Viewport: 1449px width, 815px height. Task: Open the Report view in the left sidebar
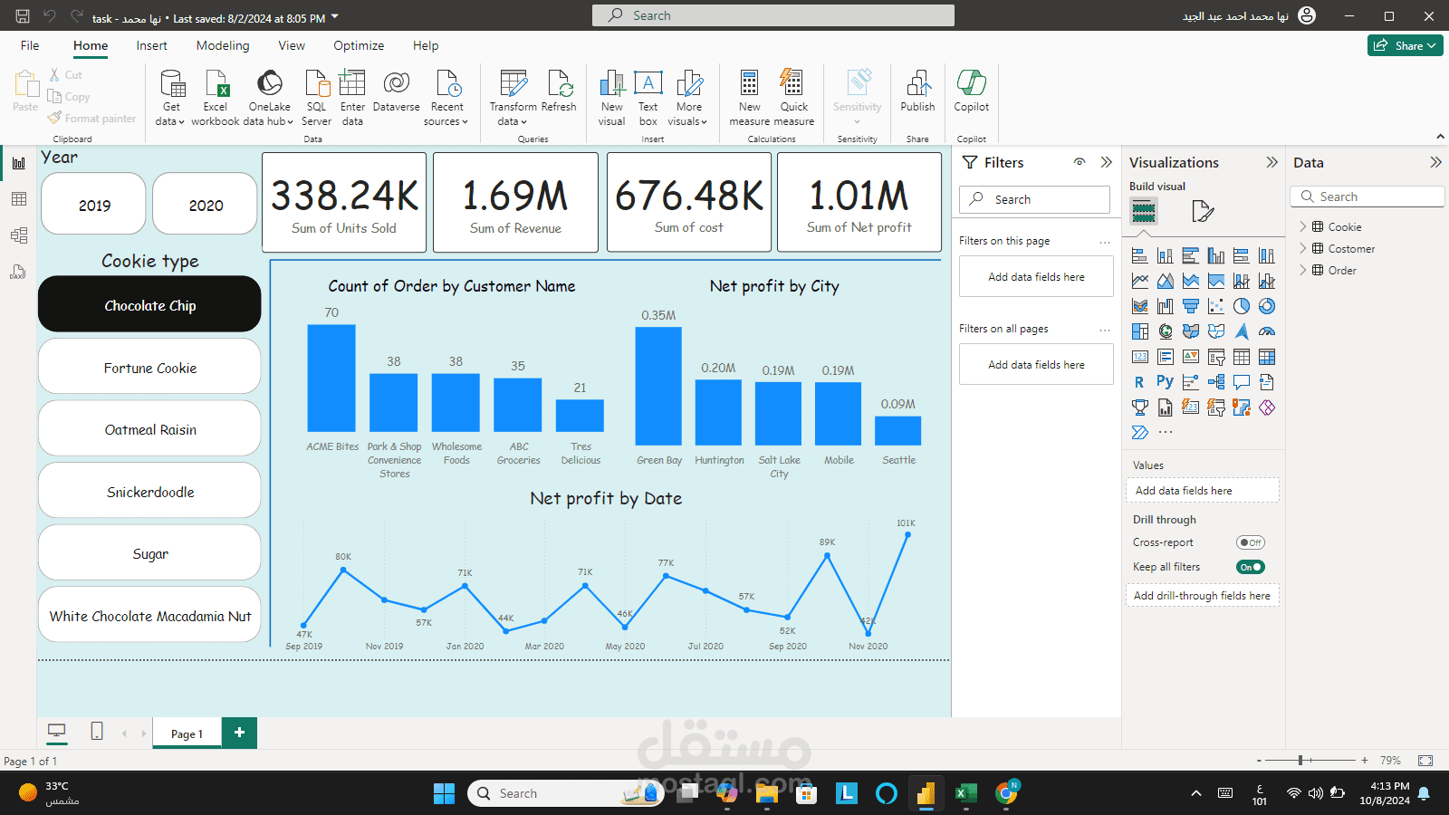click(x=18, y=163)
